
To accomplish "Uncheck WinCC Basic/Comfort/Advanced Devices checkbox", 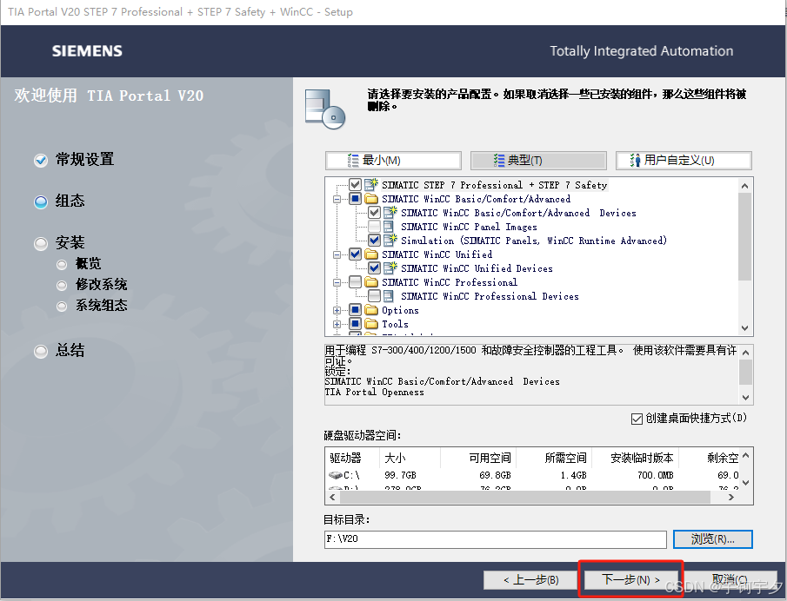I will pos(374,213).
